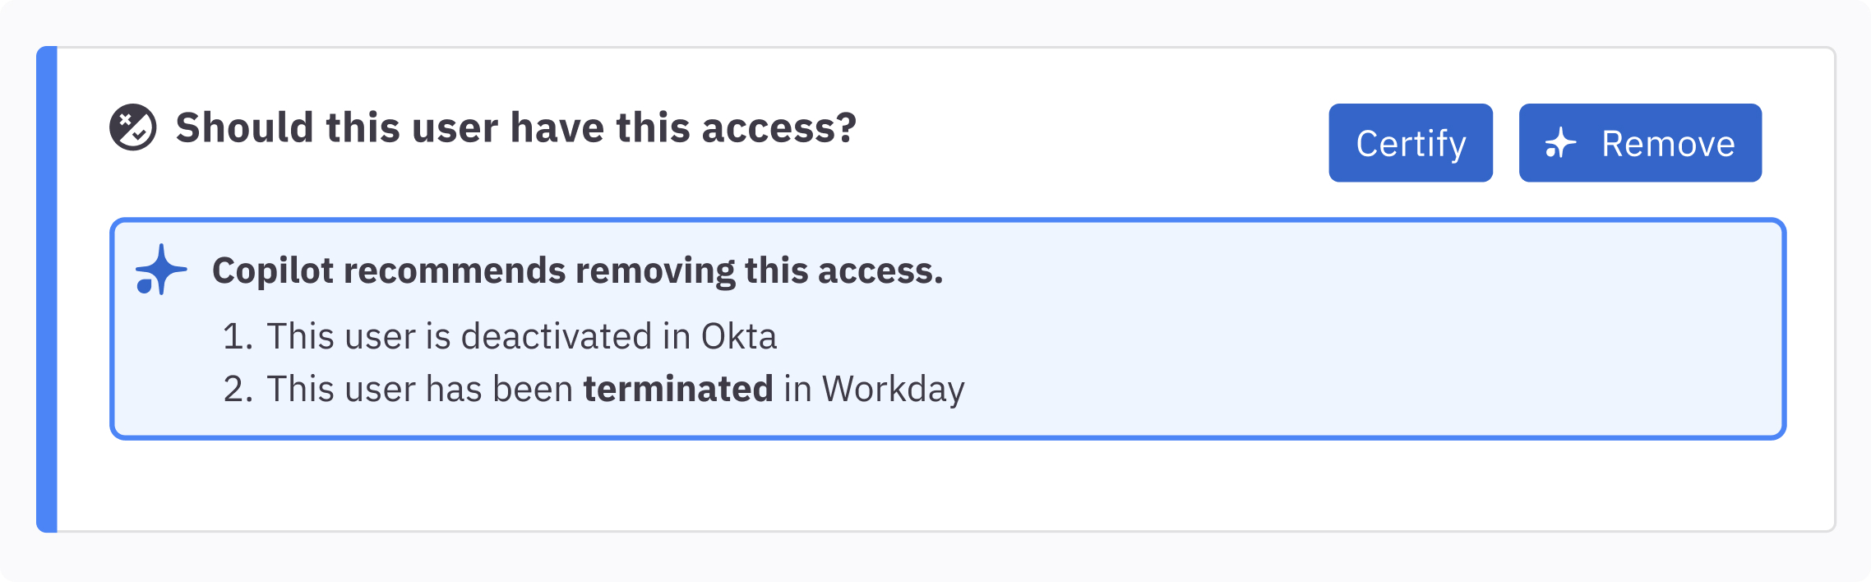Click the Copilot sparkle icon in recommendation box
This screenshot has height=582, width=1871.
pyautogui.click(x=160, y=270)
